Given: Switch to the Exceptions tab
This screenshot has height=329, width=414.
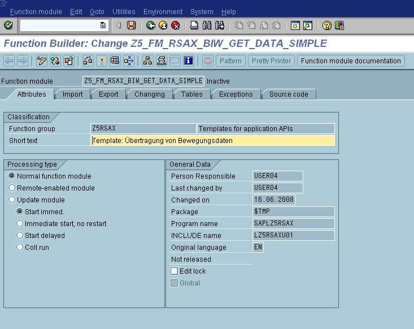Looking at the screenshot, I should pyautogui.click(x=236, y=94).
